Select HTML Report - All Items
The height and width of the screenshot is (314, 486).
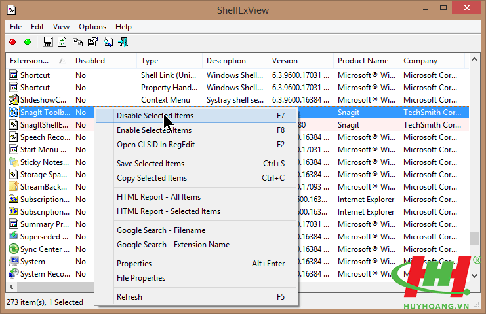click(196, 197)
